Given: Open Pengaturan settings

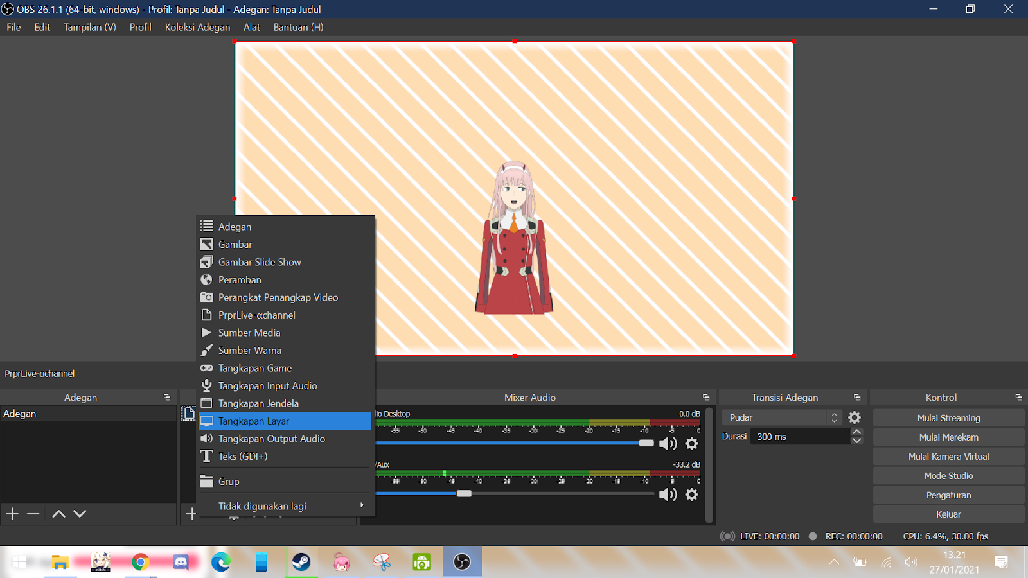Looking at the screenshot, I should point(948,495).
